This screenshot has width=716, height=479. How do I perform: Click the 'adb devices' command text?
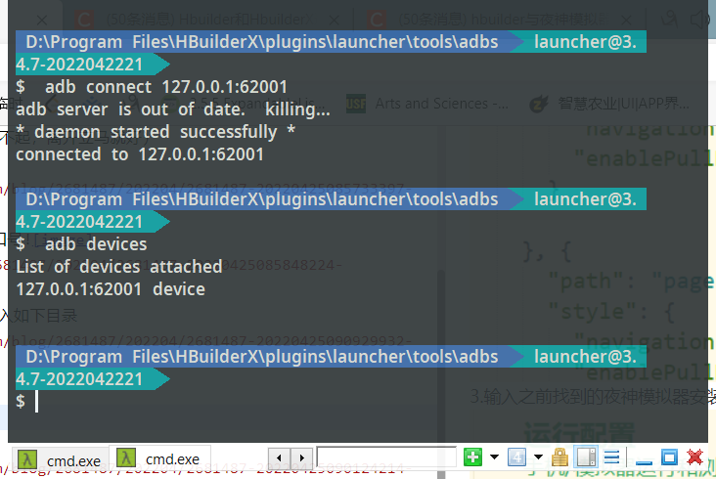96,244
